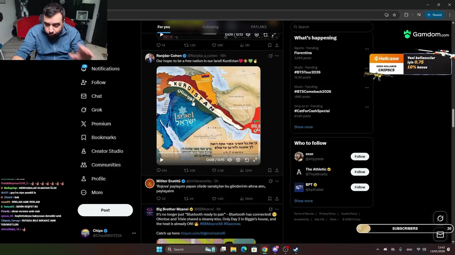Follow the zeze account
455x255 pixels.
pyautogui.click(x=360, y=157)
